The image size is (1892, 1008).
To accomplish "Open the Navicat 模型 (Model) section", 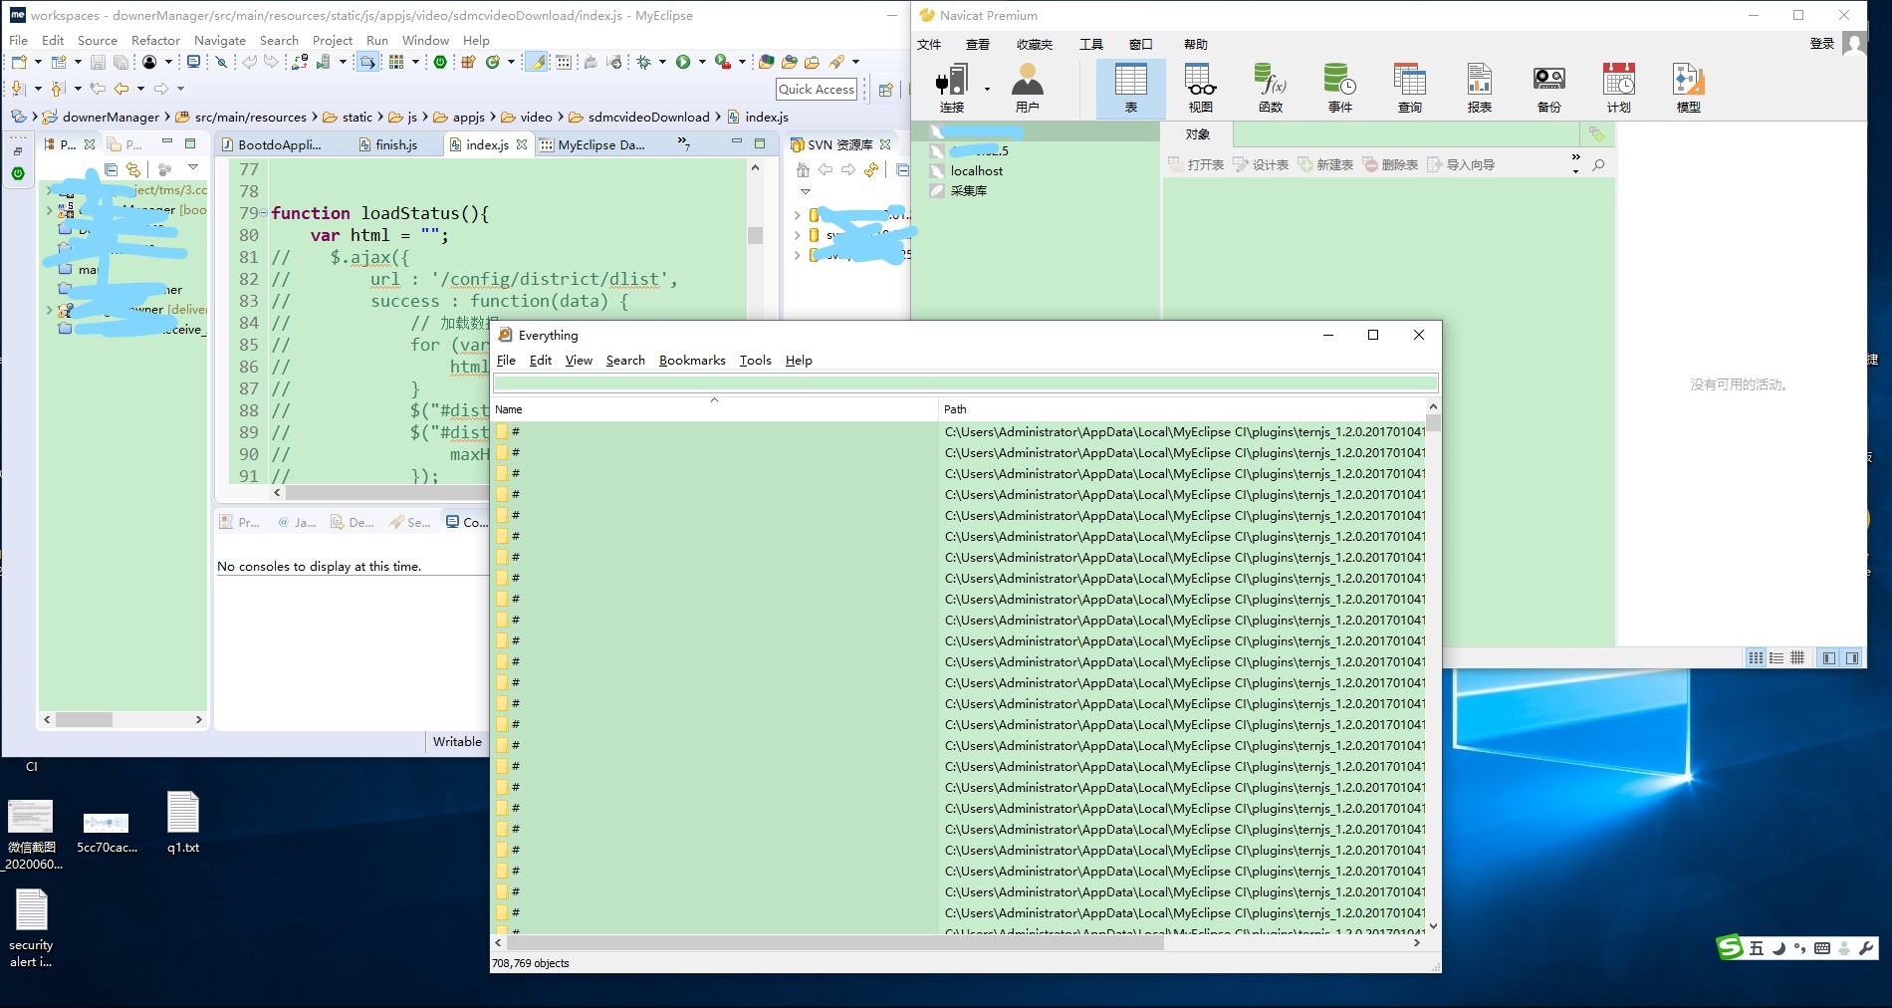I will (1689, 88).
